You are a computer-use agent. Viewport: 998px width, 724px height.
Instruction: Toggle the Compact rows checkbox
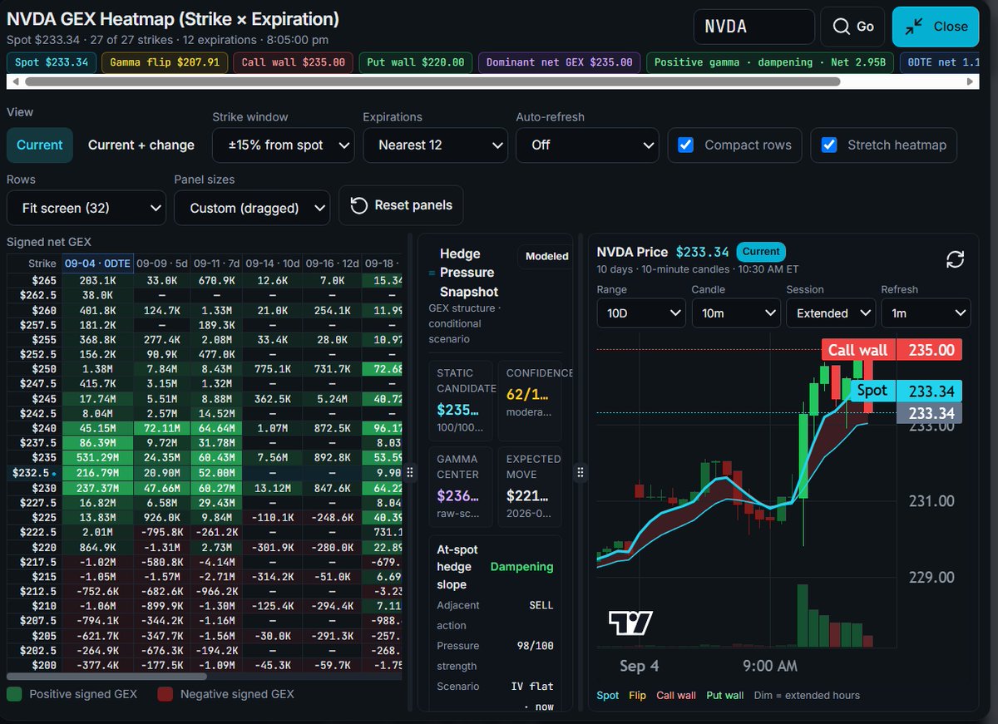tap(686, 145)
